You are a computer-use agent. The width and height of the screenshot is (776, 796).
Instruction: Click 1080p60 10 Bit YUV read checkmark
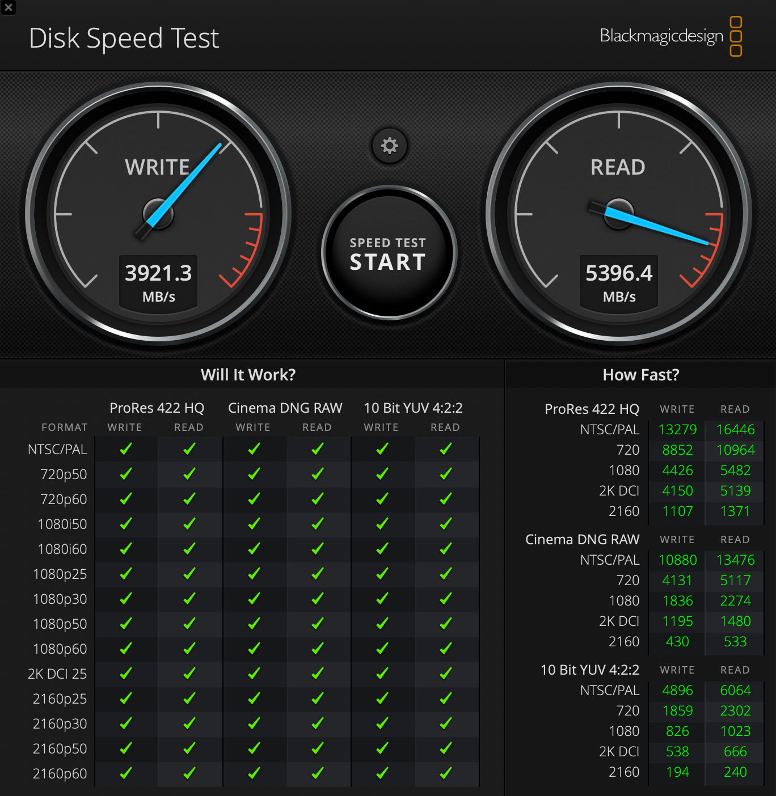pos(445,649)
